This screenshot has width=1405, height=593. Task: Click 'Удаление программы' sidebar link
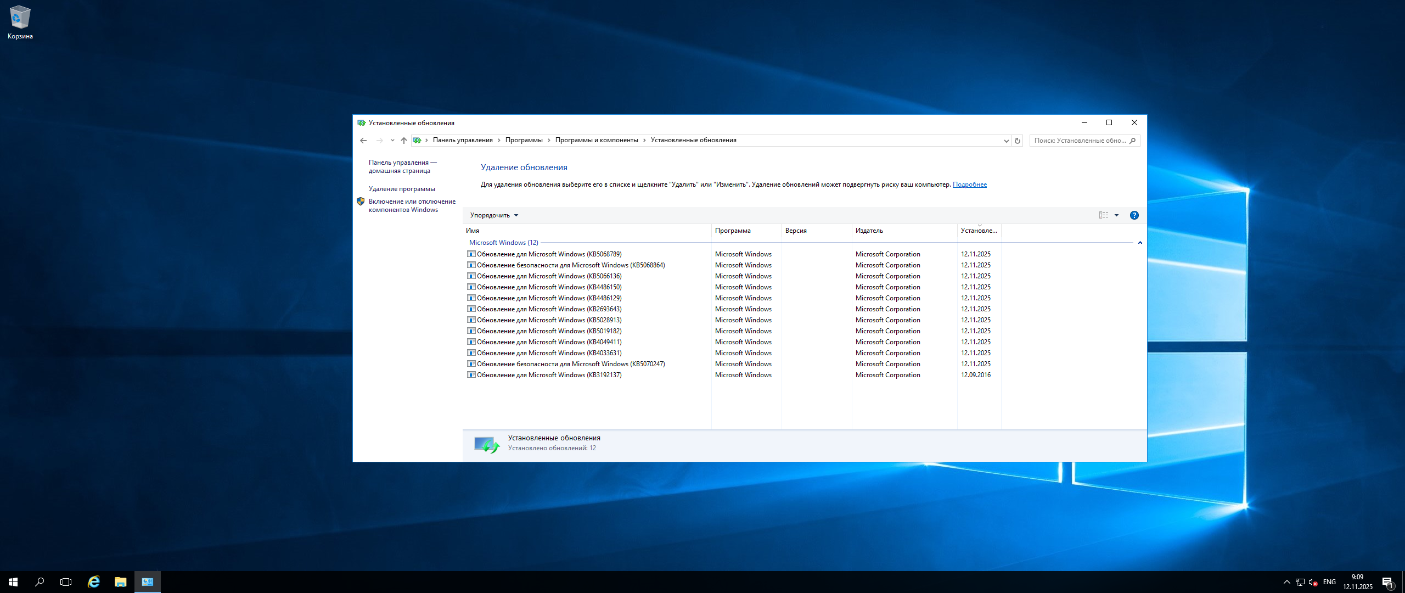point(402,189)
